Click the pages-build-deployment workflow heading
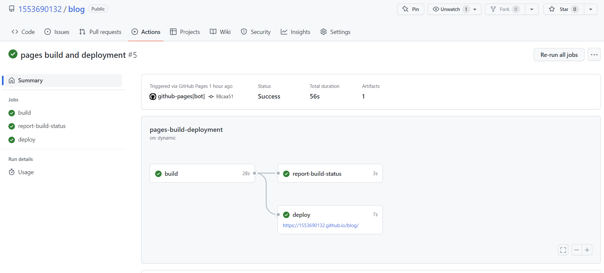 186,130
